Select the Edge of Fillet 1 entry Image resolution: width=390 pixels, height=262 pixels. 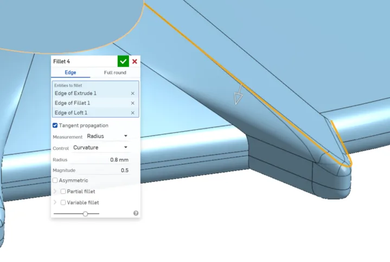tap(95, 103)
